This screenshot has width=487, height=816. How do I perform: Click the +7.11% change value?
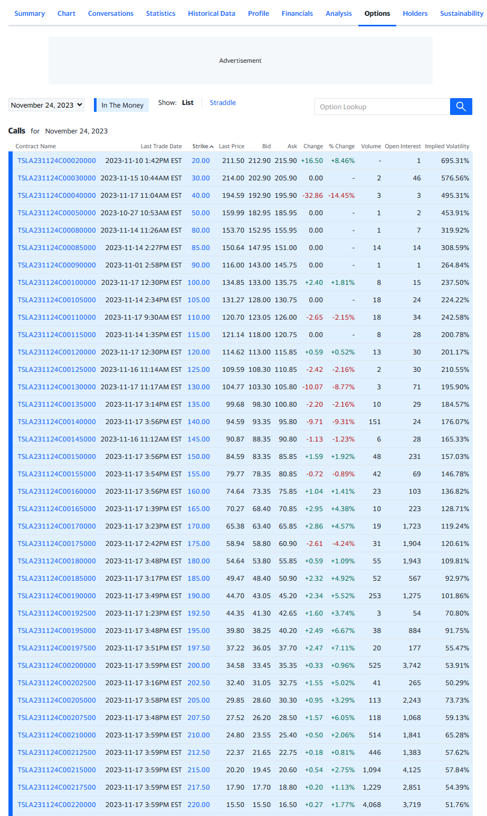pos(343,648)
